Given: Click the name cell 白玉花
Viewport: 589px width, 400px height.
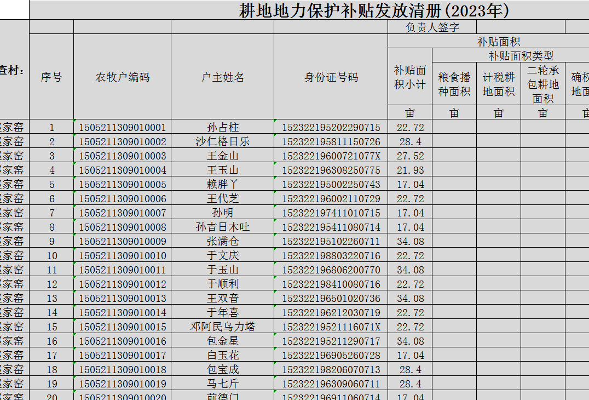Looking at the screenshot, I should click(222, 355).
